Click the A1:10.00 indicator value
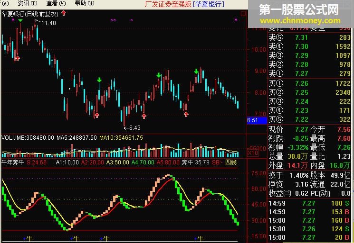This screenshot has width=354, height=243. pos(67,162)
